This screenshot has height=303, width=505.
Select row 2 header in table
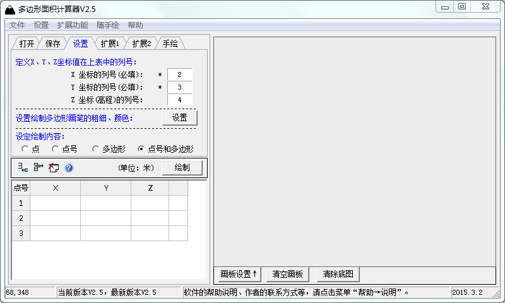pyautogui.click(x=21, y=218)
